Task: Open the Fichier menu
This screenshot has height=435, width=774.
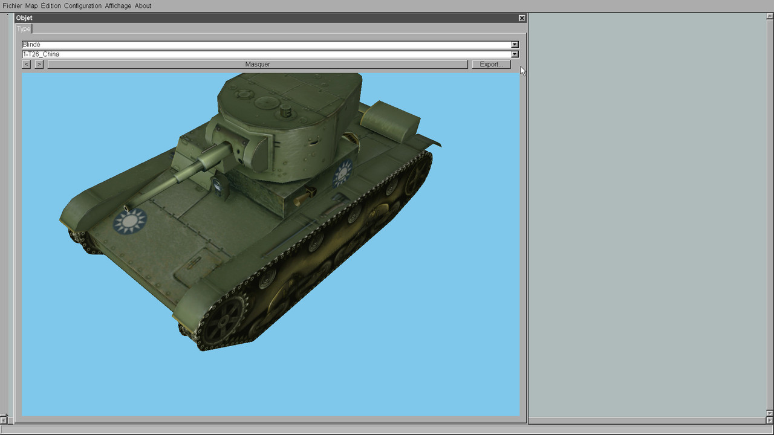Action: [12, 5]
